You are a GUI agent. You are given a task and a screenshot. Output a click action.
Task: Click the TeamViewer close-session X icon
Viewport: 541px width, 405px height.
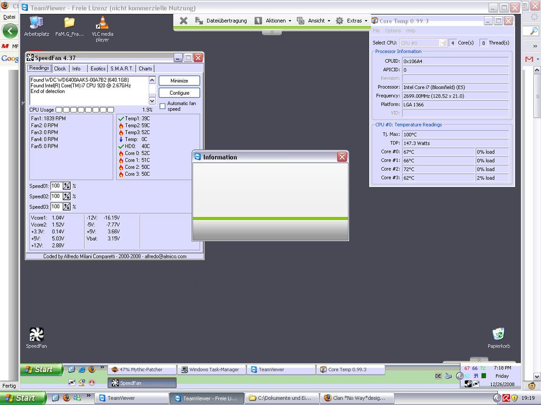pos(184,21)
